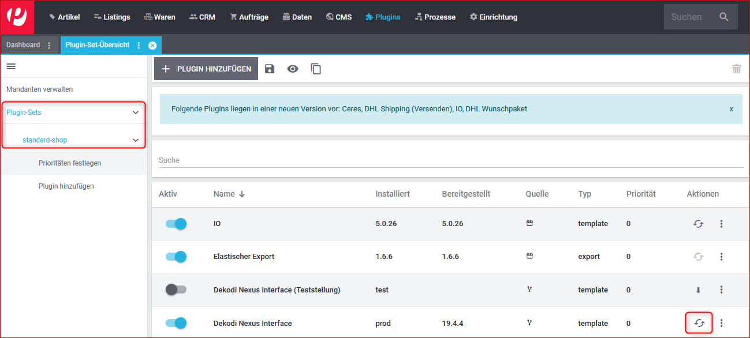The image size is (750, 338).
Task: Open the Listings menu
Action: click(112, 17)
